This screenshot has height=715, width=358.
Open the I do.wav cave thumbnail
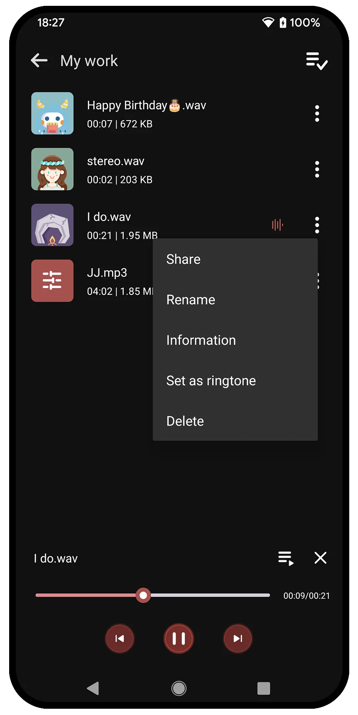52,225
